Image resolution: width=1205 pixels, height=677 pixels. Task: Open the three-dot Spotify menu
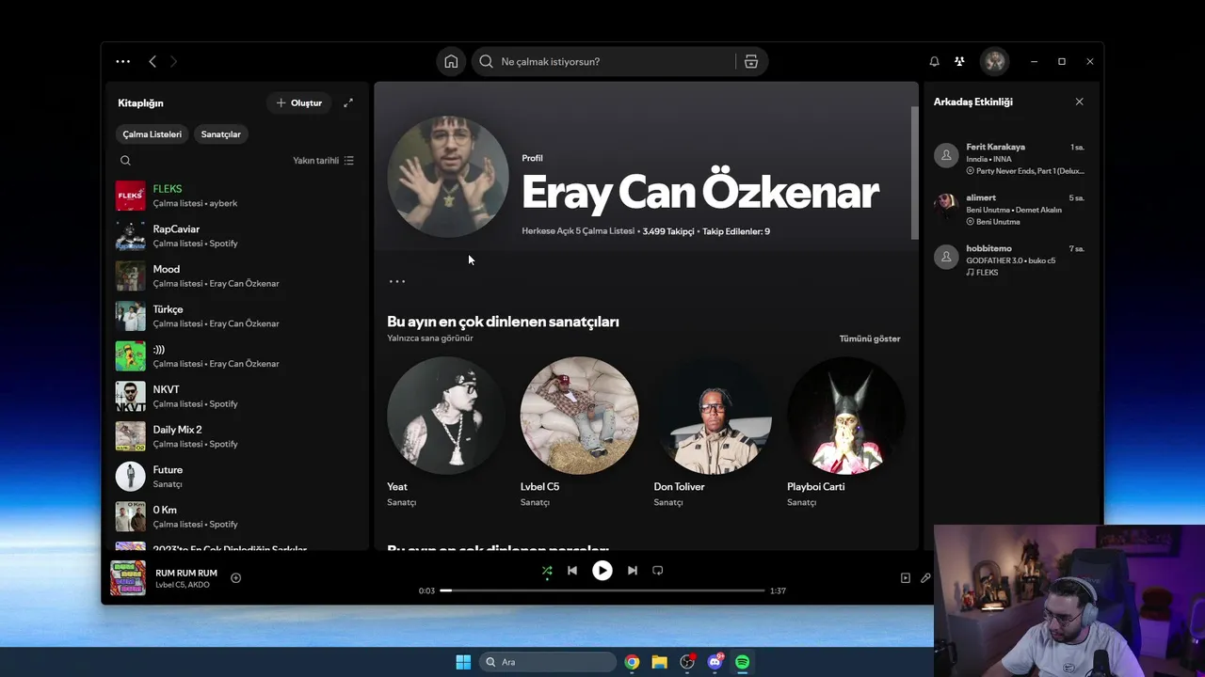pyautogui.click(x=123, y=61)
